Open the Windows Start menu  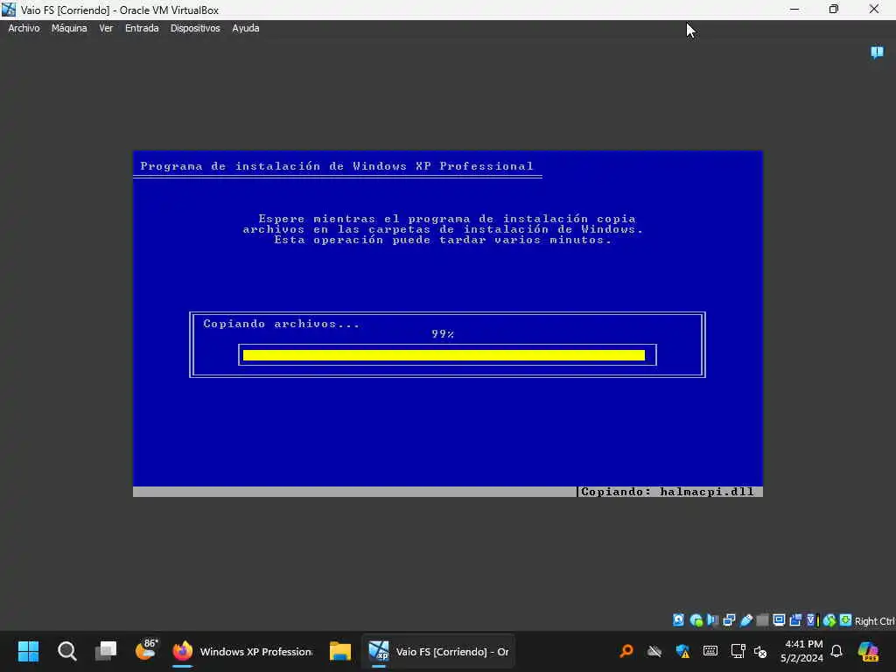[28, 651]
